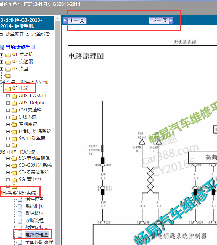This screenshot has height=245, width=217.
Task: Click the 菜单展开 link to expand menus
Action: click(15, 34)
